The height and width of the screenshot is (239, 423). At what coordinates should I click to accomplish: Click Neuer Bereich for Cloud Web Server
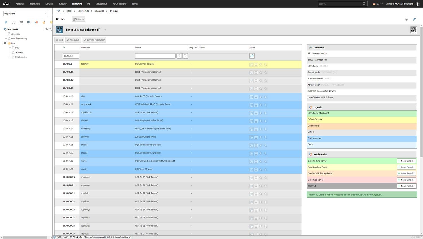(x=406, y=180)
